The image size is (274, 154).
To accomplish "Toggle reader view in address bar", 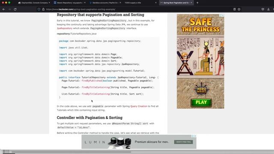I will [x=235, y=9].
